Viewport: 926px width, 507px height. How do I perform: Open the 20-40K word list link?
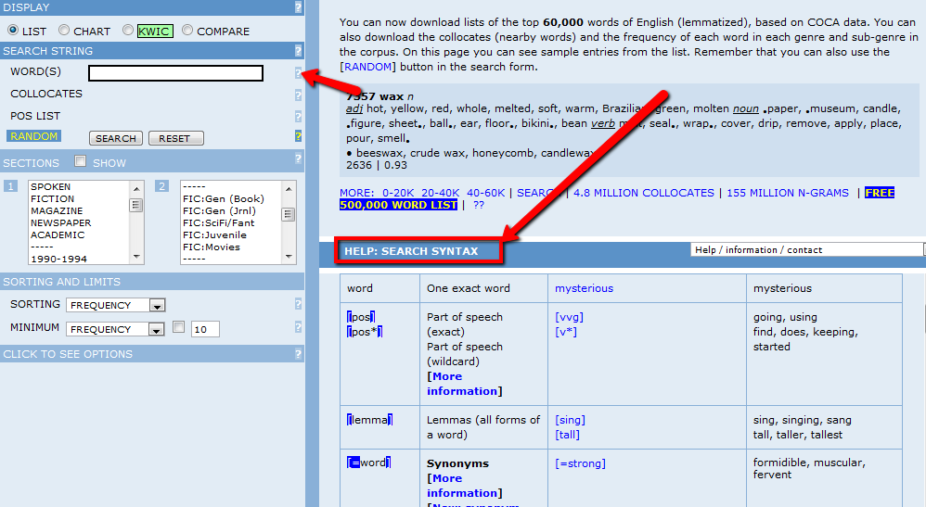pyautogui.click(x=441, y=193)
